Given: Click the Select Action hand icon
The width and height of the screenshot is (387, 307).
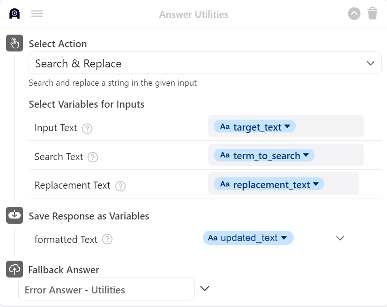Looking at the screenshot, I should pyautogui.click(x=15, y=43).
